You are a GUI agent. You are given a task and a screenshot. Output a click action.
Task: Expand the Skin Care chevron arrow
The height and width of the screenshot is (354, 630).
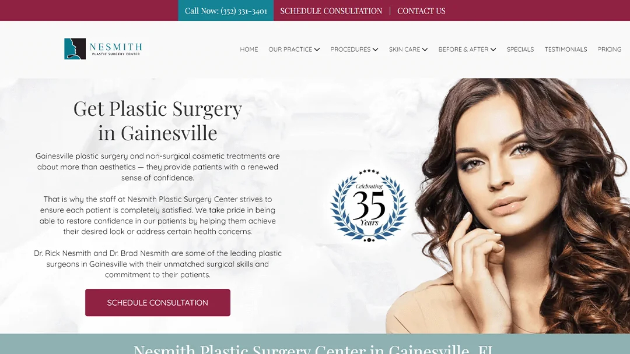coord(425,49)
